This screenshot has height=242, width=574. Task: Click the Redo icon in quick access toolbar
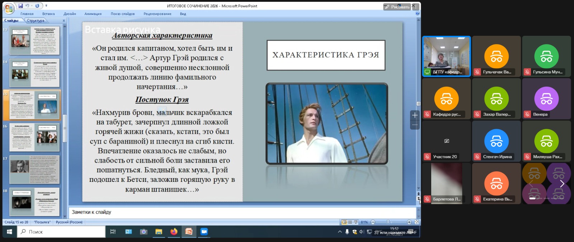coord(37,6)
